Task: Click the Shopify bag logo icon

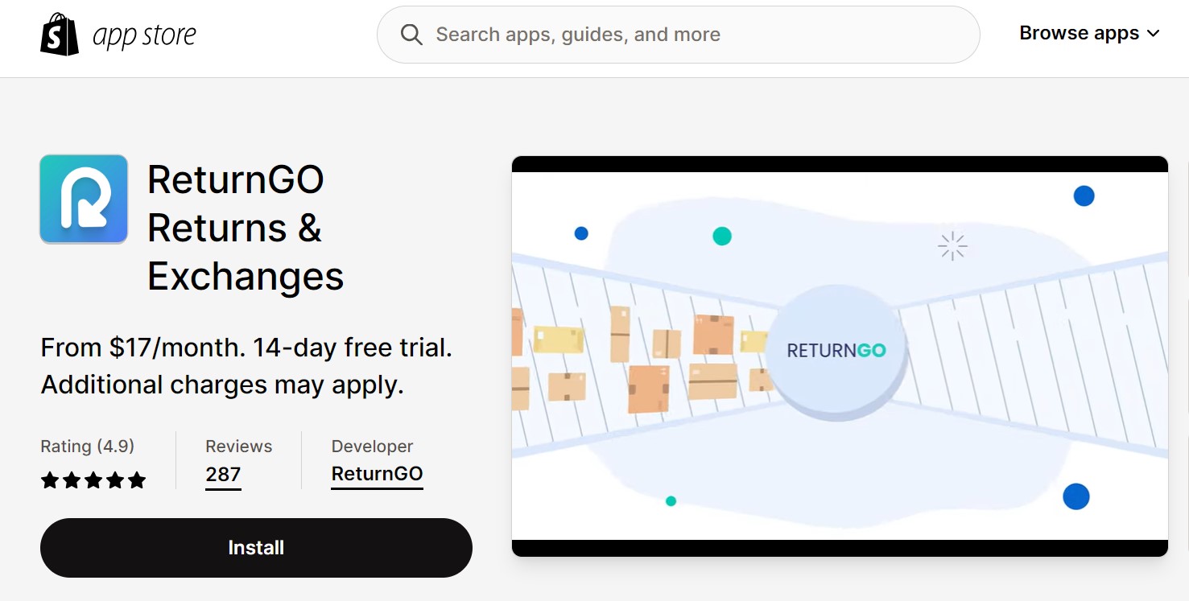Action: pyautogui.click(x=60, y=35)
